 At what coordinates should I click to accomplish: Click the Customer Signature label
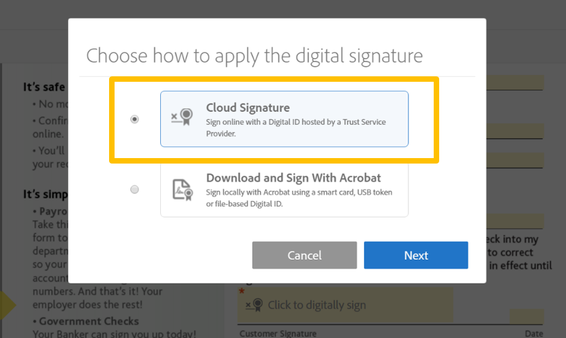pos(278,333)
